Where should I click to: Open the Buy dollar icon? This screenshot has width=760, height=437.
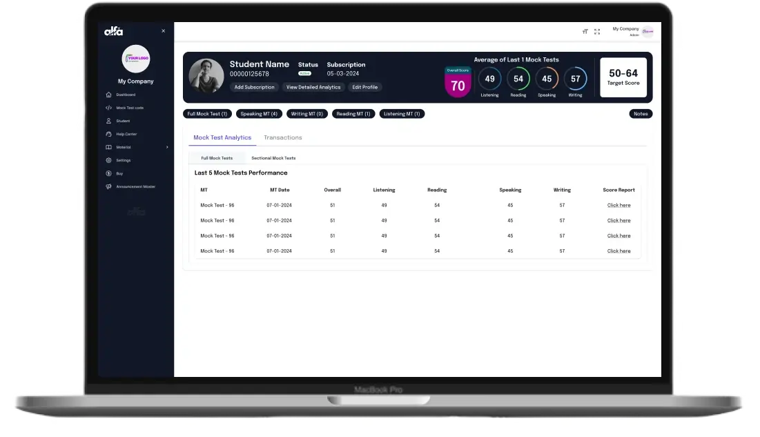click(x=108, y=173)
